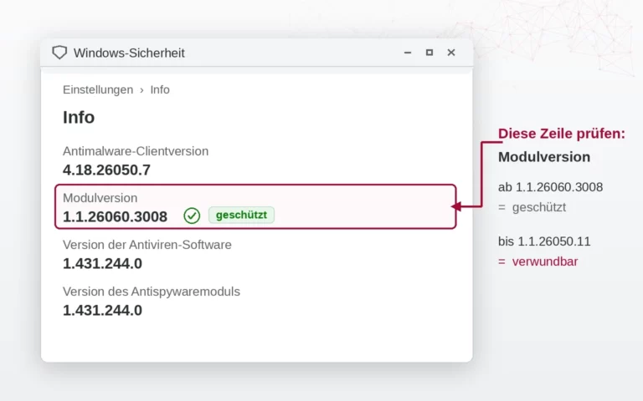The image size is (643, 401).
Task: Minimize the Windows-Sicherheit window
Action: coord(408,53)
